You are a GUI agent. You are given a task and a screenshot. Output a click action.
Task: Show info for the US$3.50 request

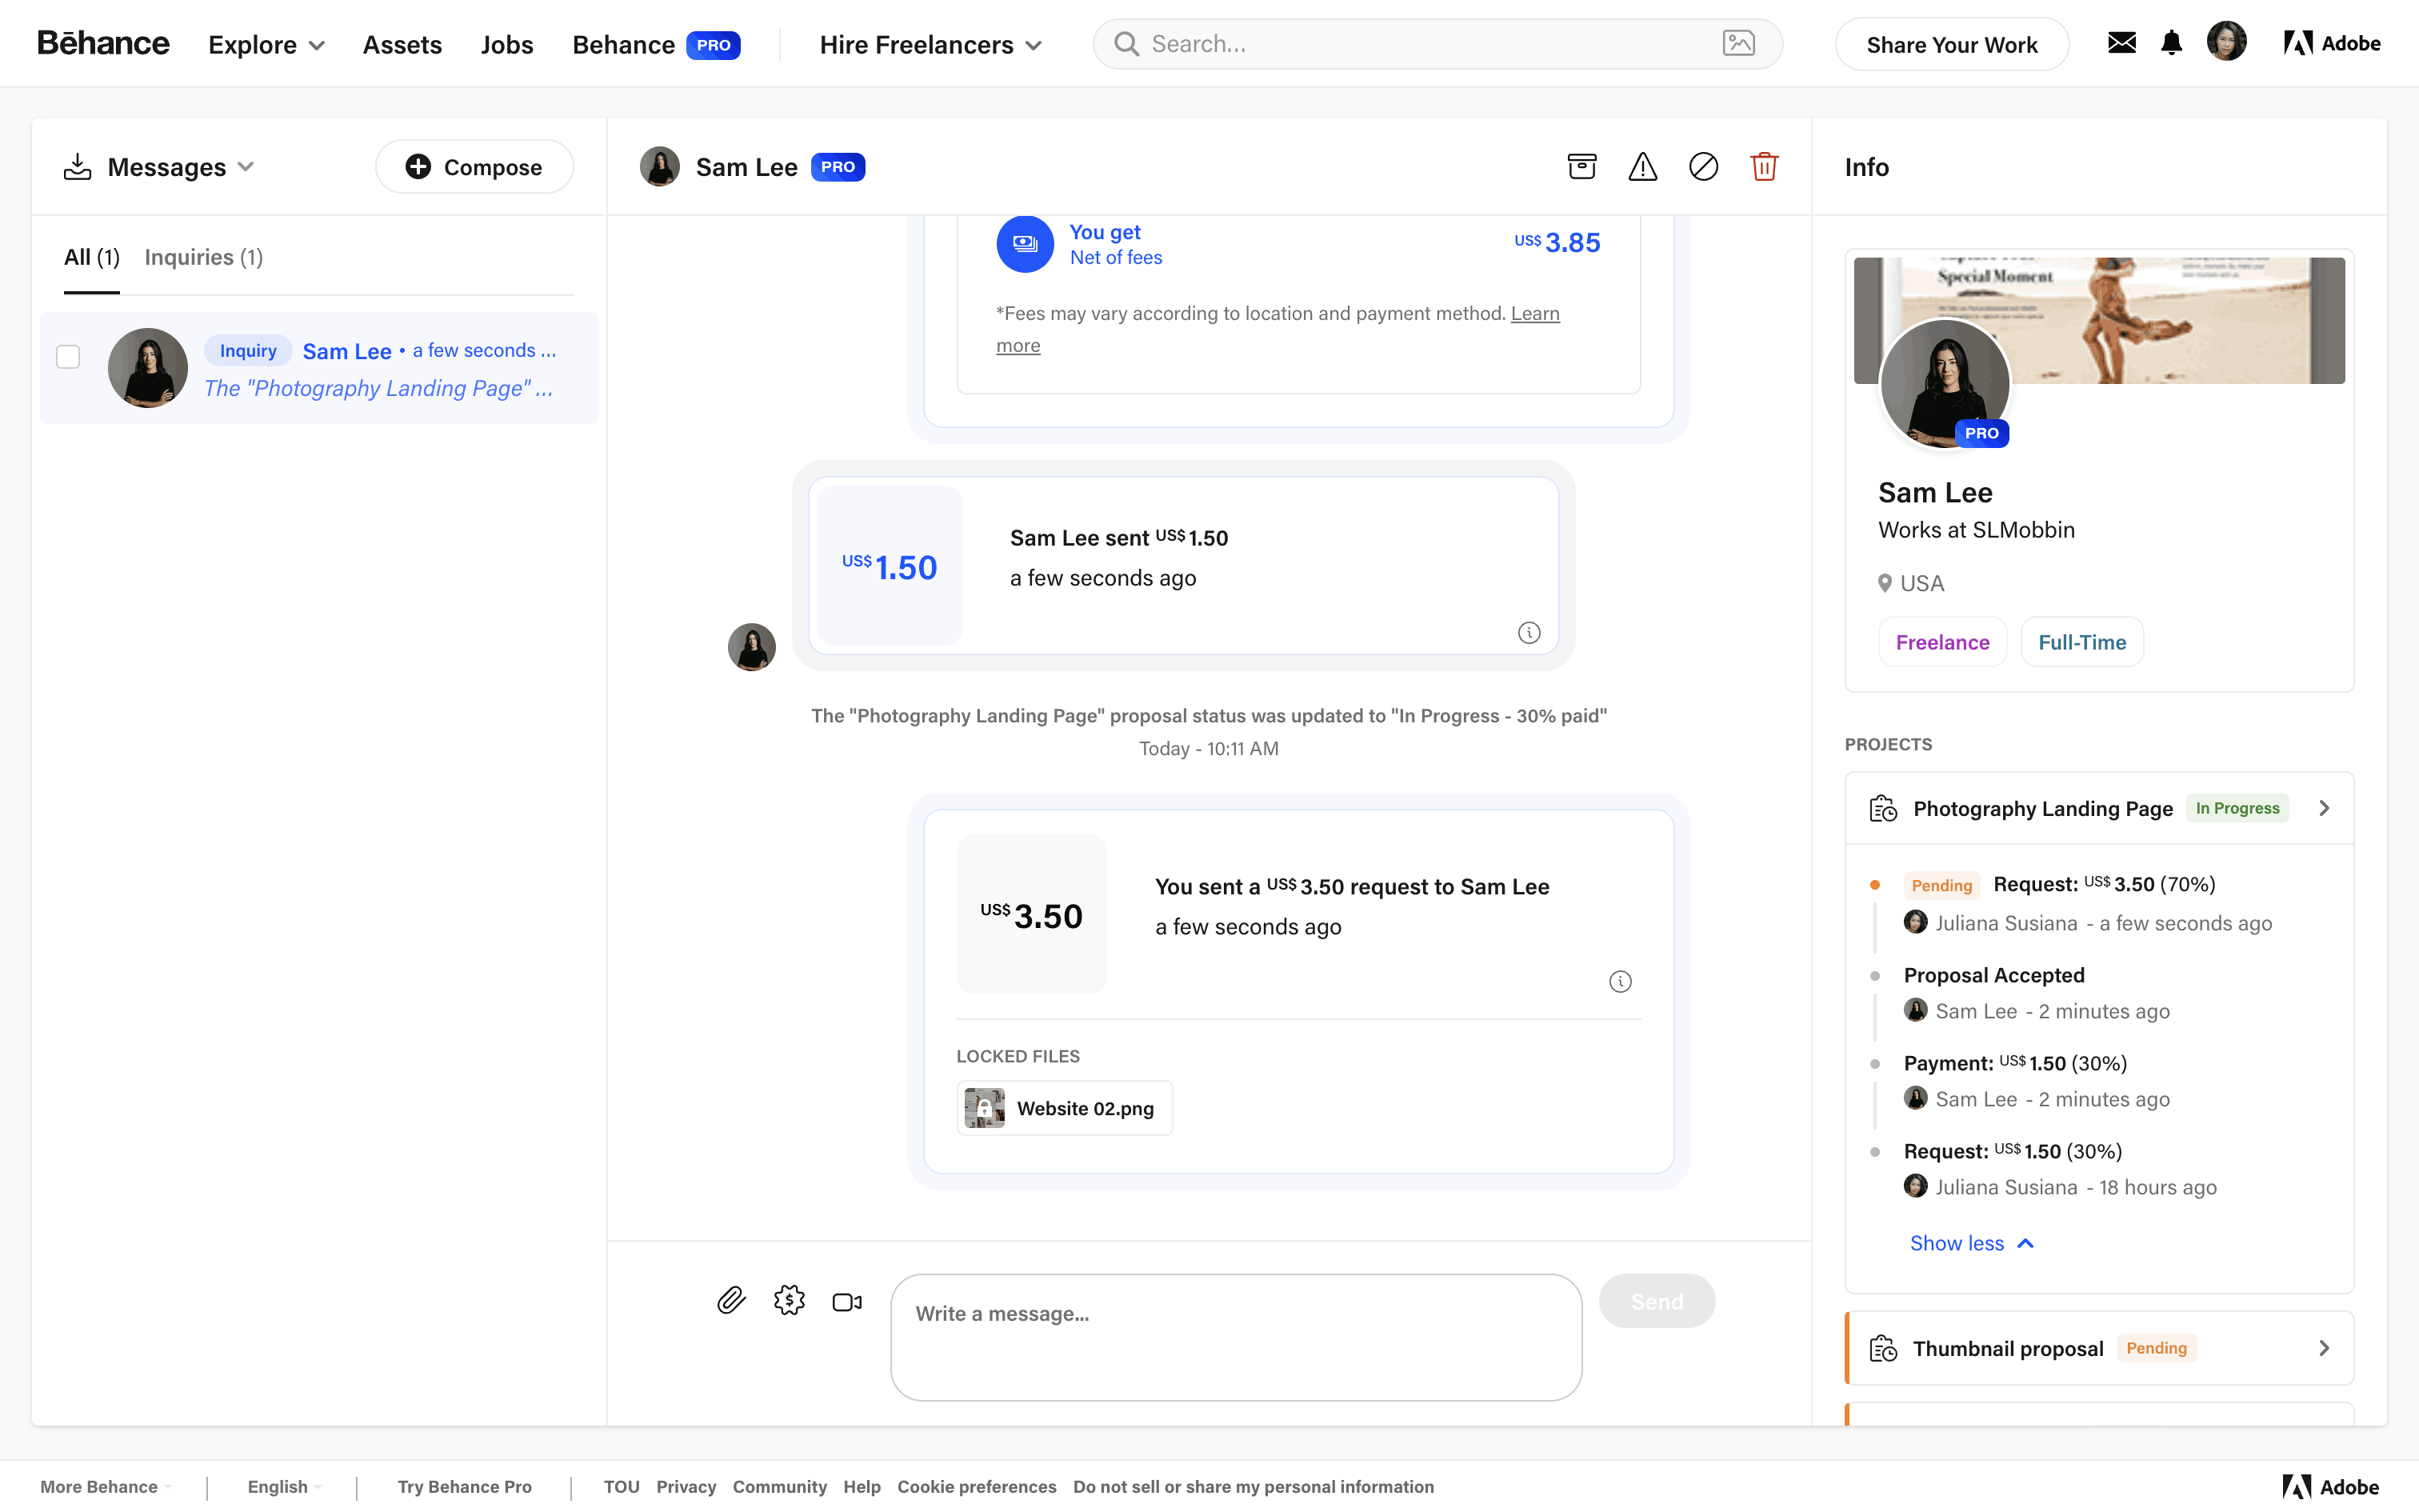pos(1621,981)
